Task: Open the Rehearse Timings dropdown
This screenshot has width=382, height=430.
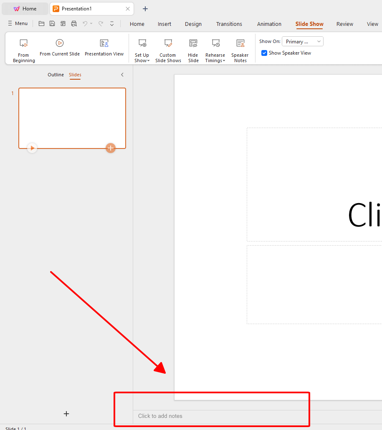Action: [x=215, y=51]
